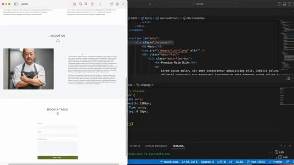Click the back arrow in VS Code title bar
This screenshot has width=294, height=165.
tap(150, 4)
